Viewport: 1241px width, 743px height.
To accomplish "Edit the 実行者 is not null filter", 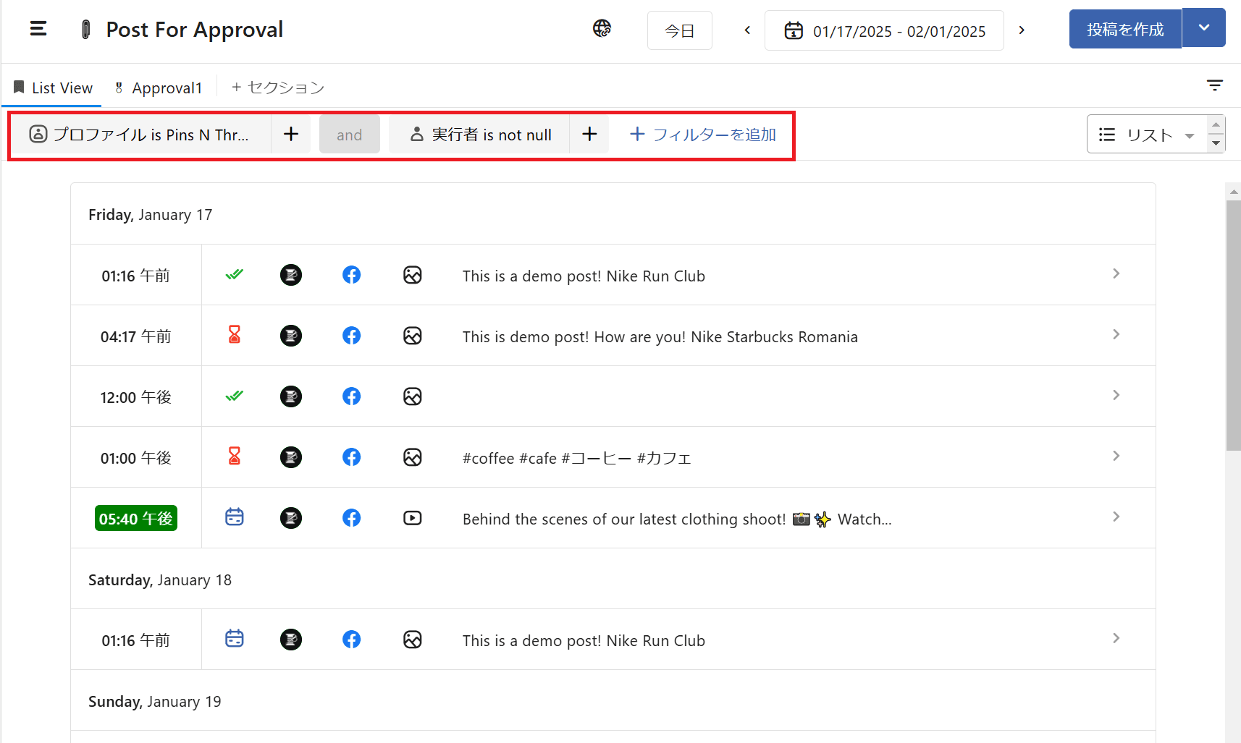I will coord(480,135).
